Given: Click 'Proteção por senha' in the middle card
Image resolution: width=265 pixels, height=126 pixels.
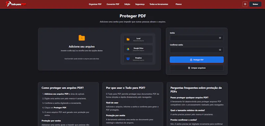Looking at the screenshot, I should (x=116, y=115).
